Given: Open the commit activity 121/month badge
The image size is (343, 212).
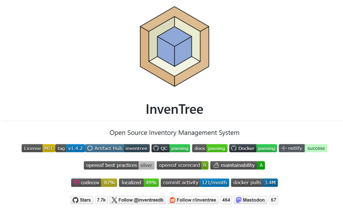Looking at the screenshot, I should [195, 183].
